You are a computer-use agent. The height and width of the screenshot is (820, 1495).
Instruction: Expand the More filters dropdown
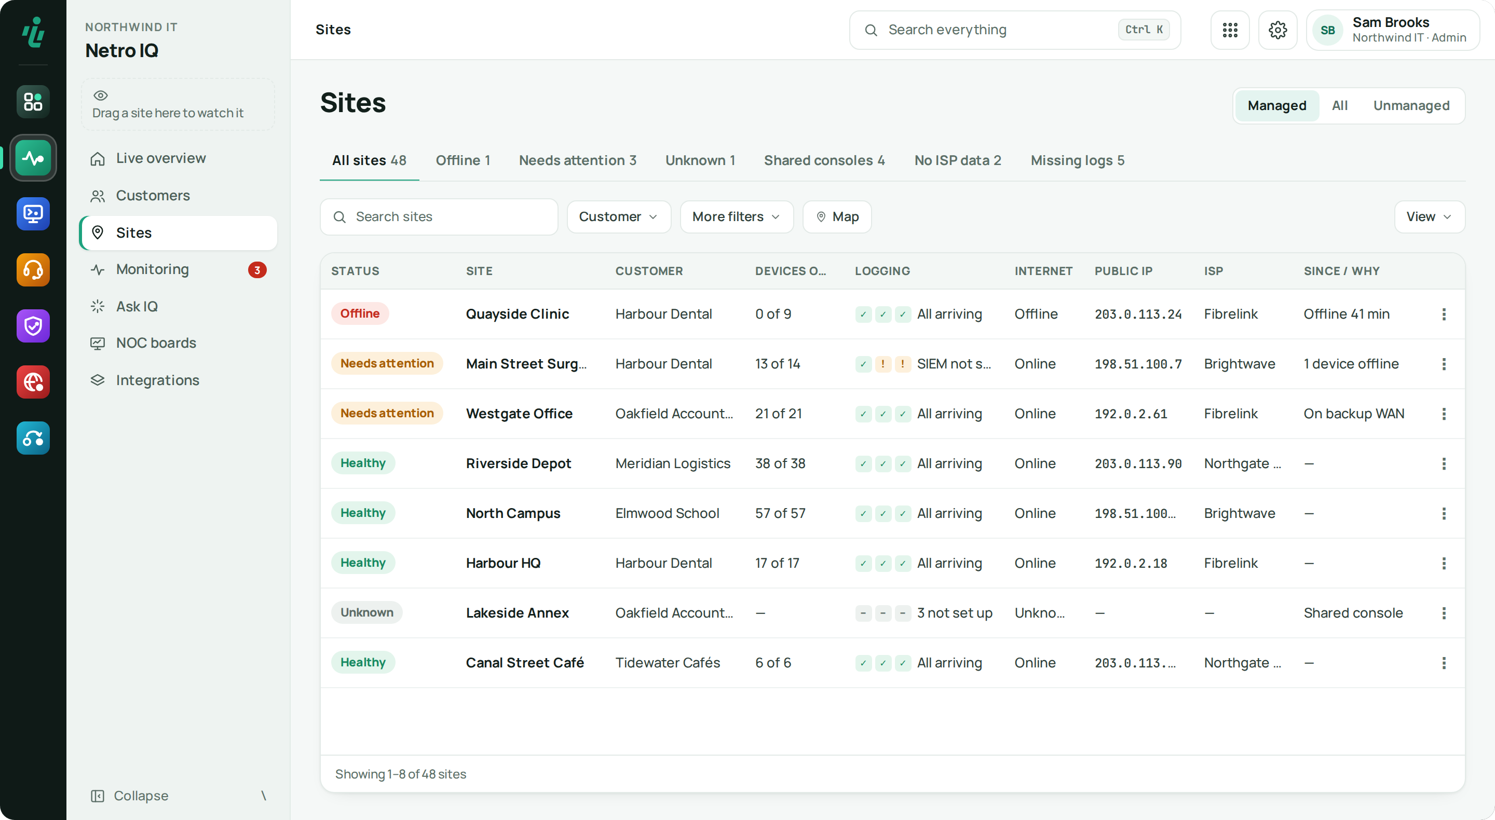(x=737, y=217)
